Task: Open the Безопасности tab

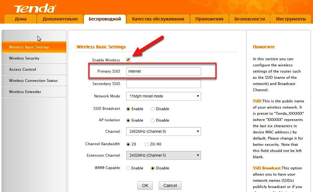Action: [x=250, y=19]
